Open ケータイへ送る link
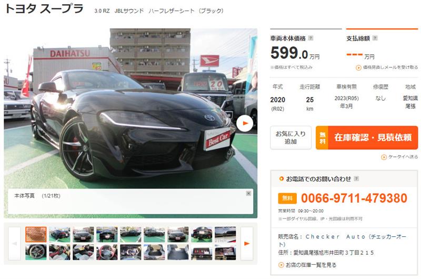Image resolution: width=421 pixels, height=279 pixels. coord(399,157)
